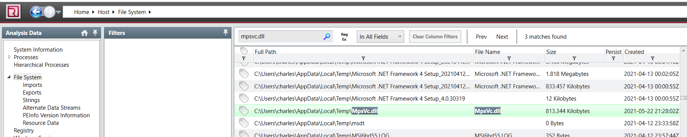The image size is (687, 137).
Task: Tag the Framework 4 Setup_4.0.30319 row
Action: coord(244,98)
